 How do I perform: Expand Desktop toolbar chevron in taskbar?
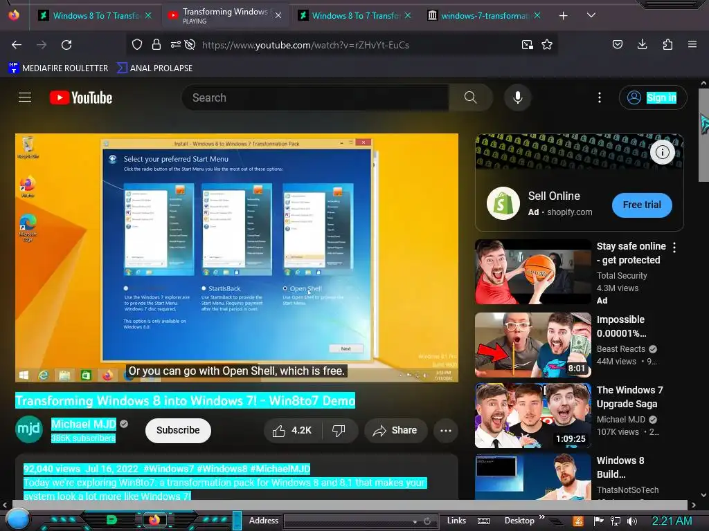click(x=541, y=517)
